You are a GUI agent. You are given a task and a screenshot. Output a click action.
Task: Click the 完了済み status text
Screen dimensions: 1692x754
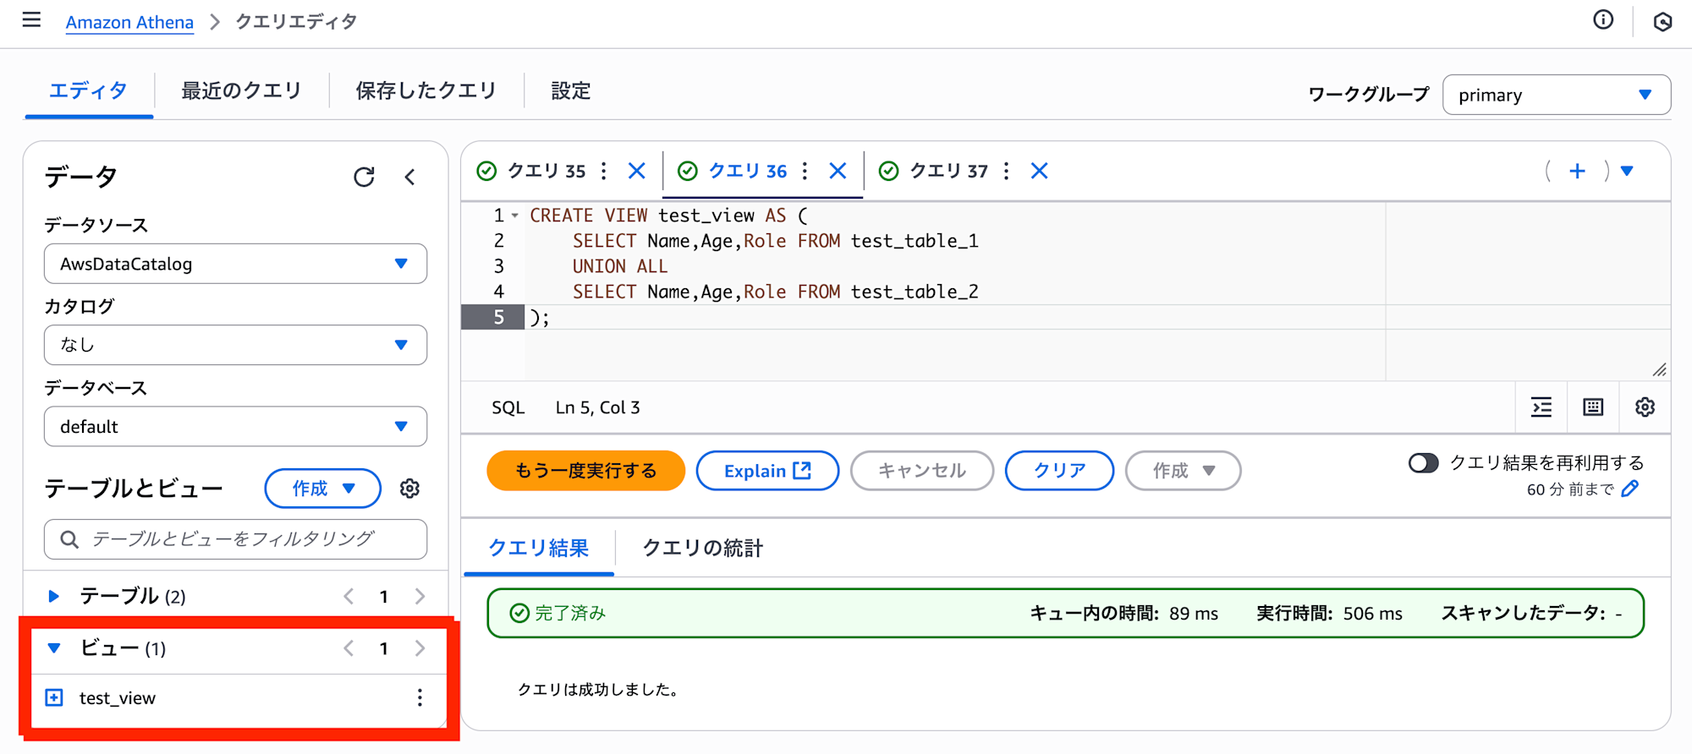[570, 613]
